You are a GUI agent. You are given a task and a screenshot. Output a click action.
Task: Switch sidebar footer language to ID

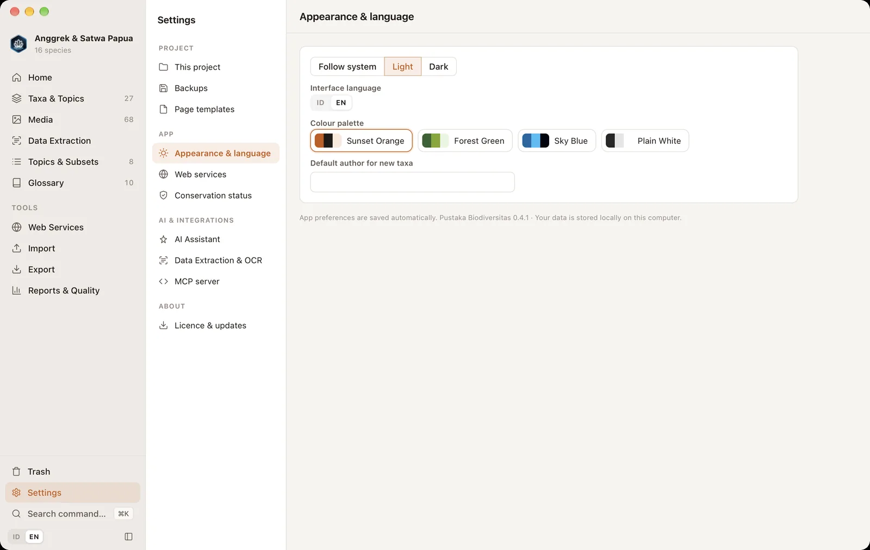point(16,537)
